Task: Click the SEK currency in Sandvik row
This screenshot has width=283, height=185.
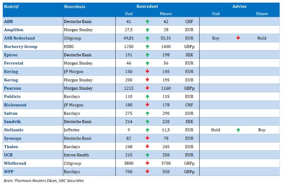Action: pyautogui.click(x=189, y=121)
